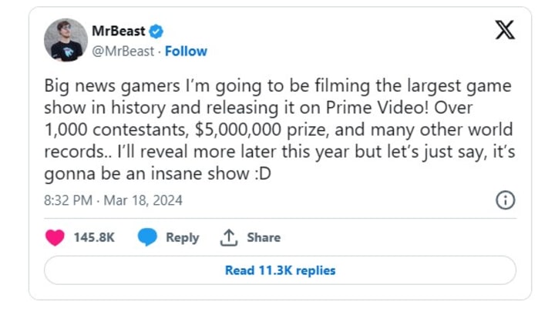The image size is (555, 315).
Task: Click the Reply text label
Action: coord(183,237)
